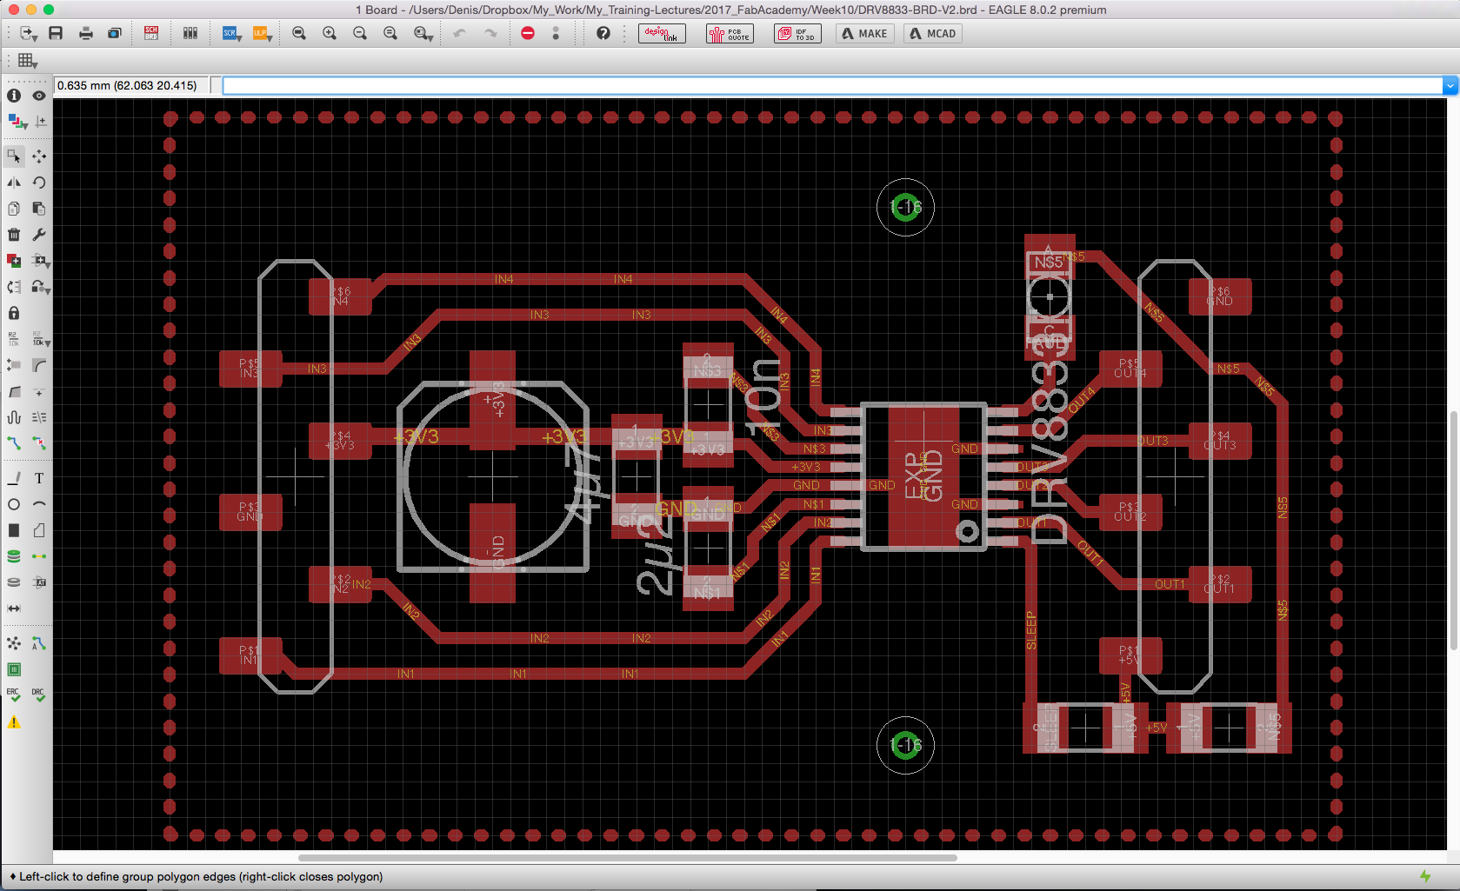Select the Ripup tool with red X
This screenshot has width=1460, height=891.
pos(39,443)
